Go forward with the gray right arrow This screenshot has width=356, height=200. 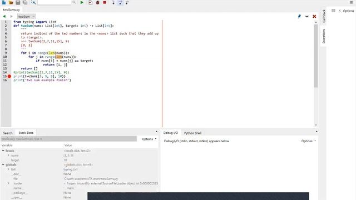click(11, 16)
